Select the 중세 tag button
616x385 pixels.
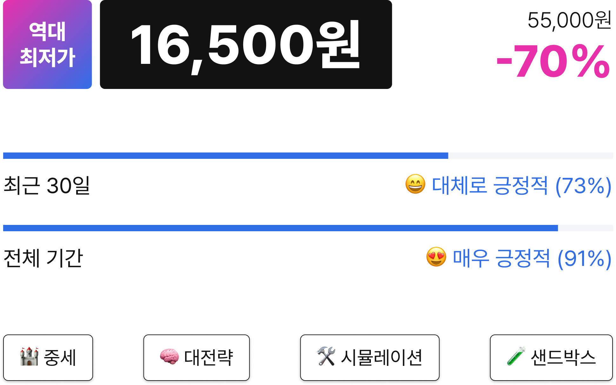click(x=48, y=357)
